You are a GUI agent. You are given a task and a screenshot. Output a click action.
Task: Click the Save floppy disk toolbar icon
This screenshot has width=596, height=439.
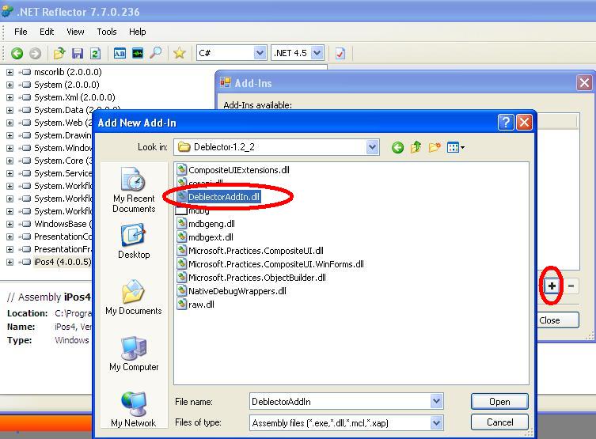coord(78,53)
